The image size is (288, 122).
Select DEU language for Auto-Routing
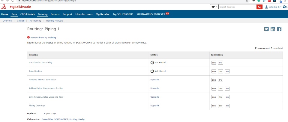coord(220,71)
